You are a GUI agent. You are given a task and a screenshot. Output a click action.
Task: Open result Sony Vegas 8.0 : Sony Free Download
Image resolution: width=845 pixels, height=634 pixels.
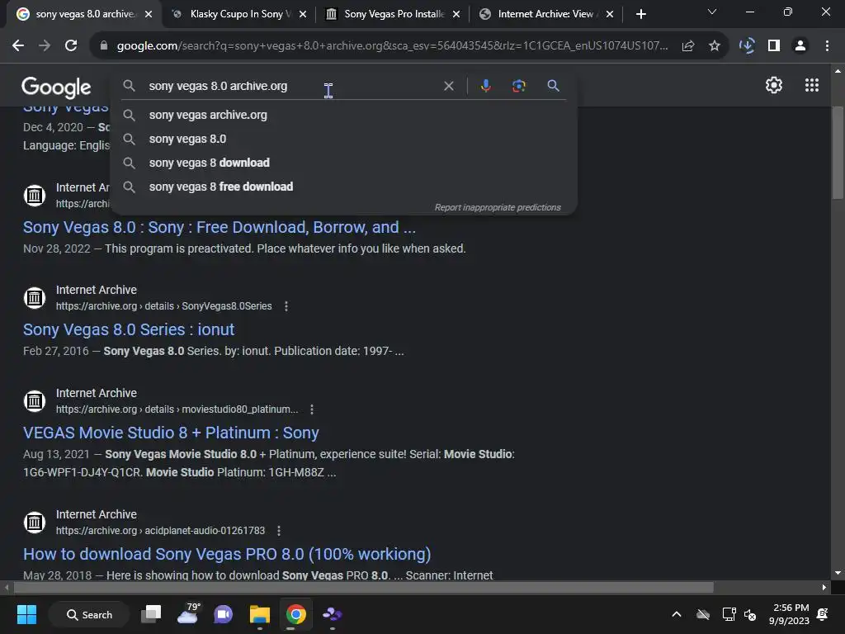click(x=220, y=227)
